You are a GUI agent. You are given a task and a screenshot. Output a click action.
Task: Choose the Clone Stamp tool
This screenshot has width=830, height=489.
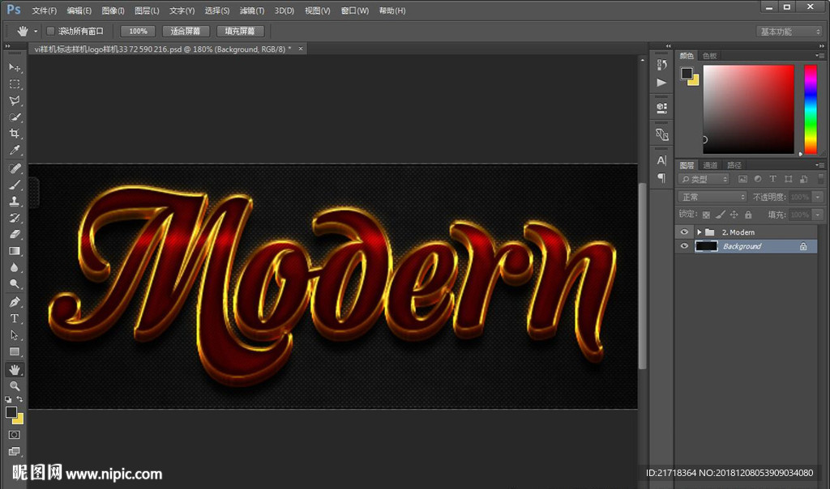(x=15, y=202)
